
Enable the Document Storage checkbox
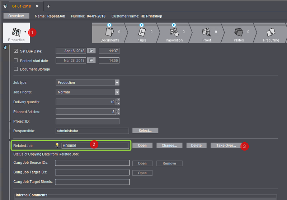pyautogui.click(x=16, y=69)
